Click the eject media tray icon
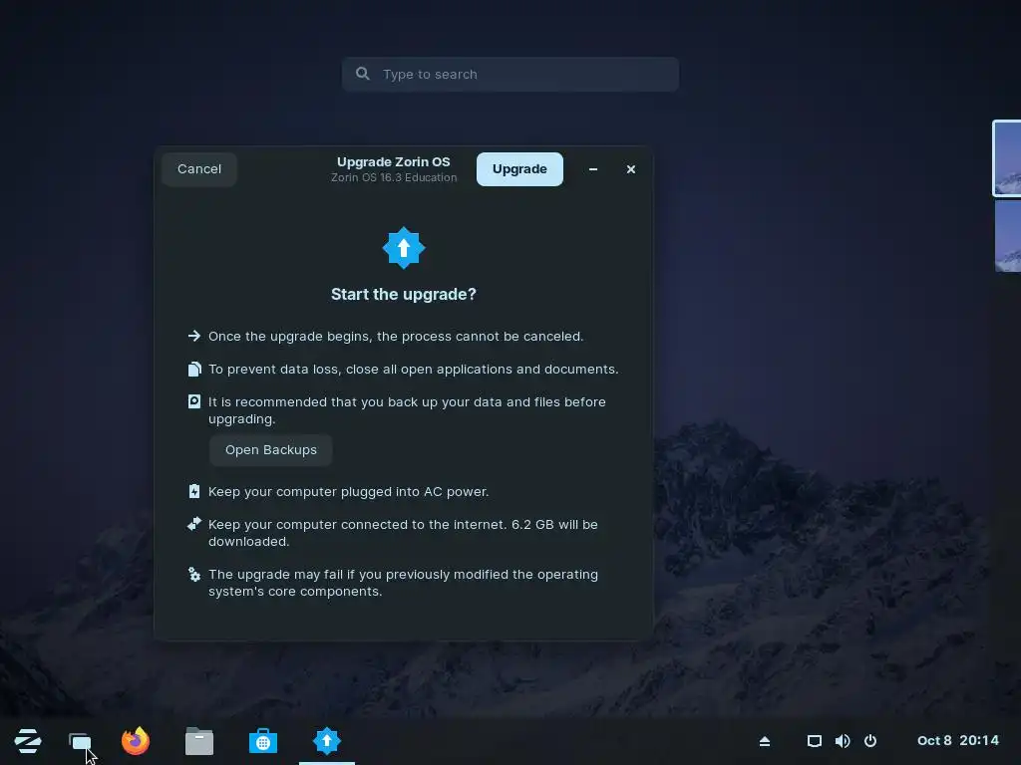The width and height of the screenshot is (1021, 765). [765, 741]
